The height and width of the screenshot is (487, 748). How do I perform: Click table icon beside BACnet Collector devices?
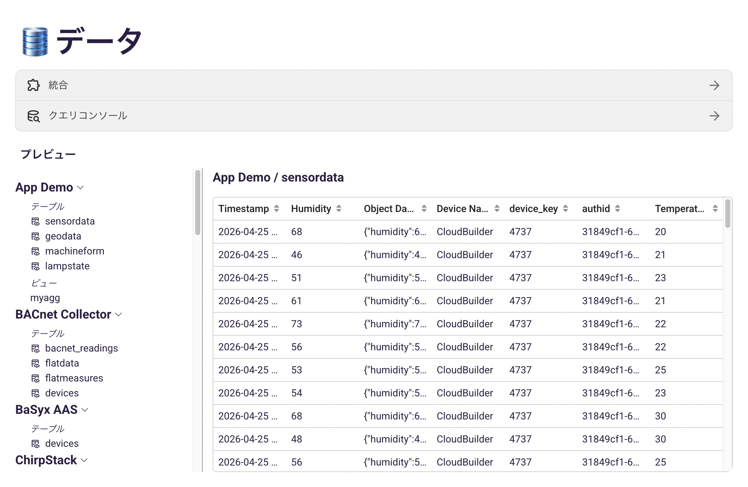(36, 393)
